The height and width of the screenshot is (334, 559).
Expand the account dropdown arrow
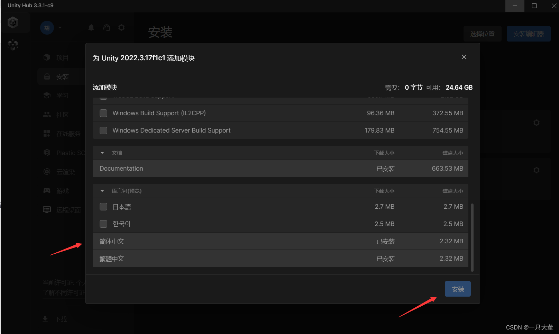(x=60, y=28)
